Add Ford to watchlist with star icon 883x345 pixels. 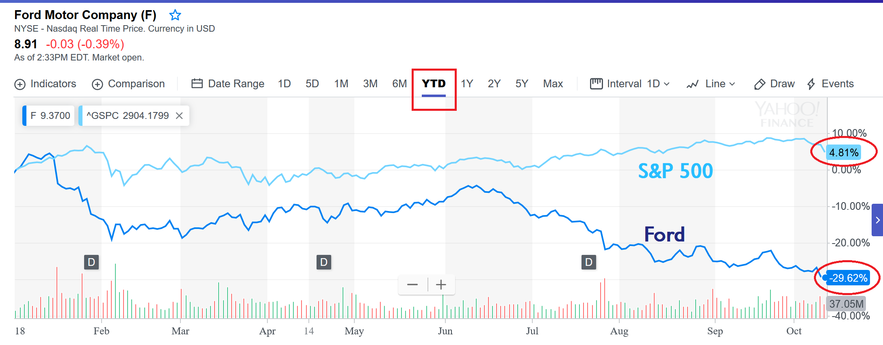coord(175,15)
